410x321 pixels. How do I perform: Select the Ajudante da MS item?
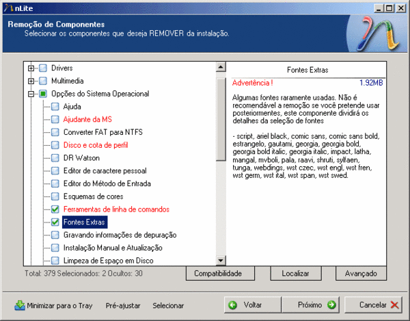(x=87, y=119)
